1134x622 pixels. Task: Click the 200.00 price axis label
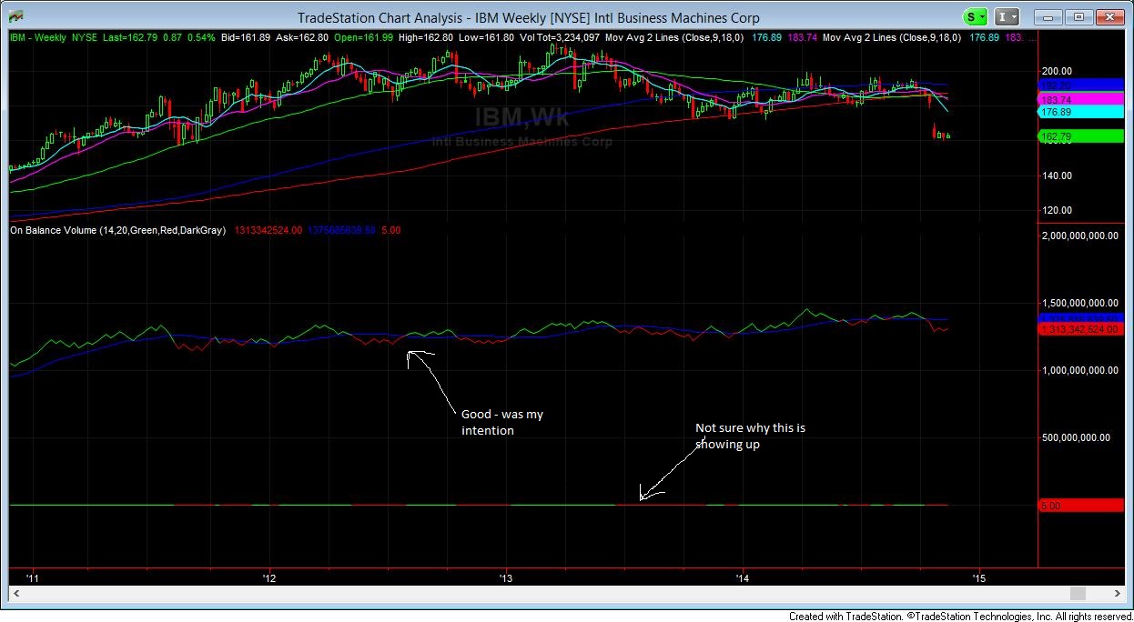point(1058,71)
